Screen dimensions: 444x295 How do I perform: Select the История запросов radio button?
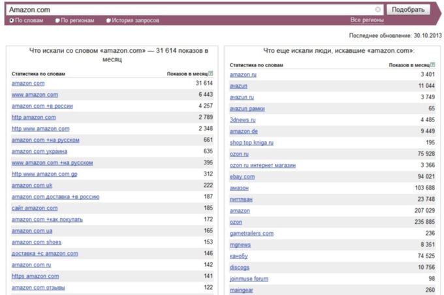(x=108, y=20)
